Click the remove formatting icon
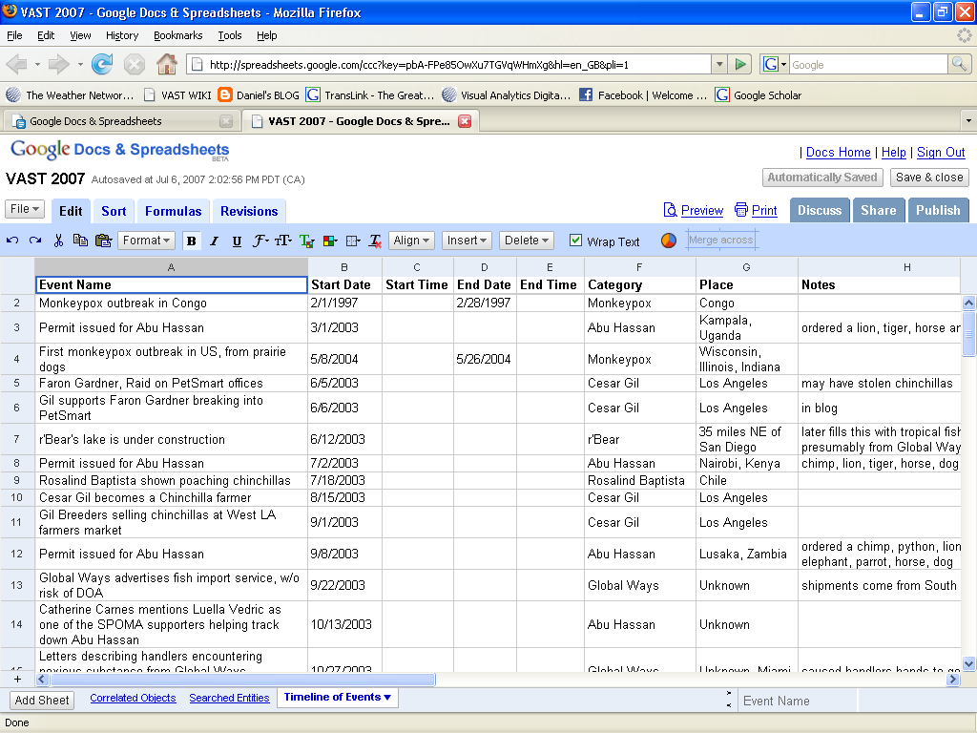 click(375, 241)
